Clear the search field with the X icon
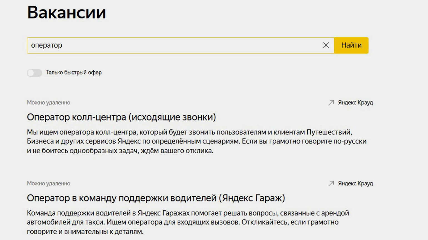This screenshot has height=240, width=428. pos(326,45)
